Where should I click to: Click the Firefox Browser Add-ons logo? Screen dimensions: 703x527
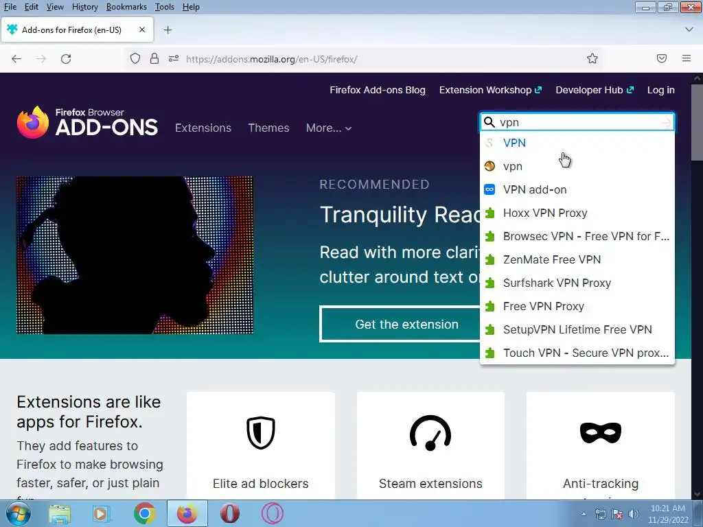pyautogui.click(x=87, y=122)
